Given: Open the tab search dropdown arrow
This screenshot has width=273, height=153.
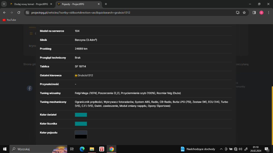Looking at the screenshot, I should point(4,4).
